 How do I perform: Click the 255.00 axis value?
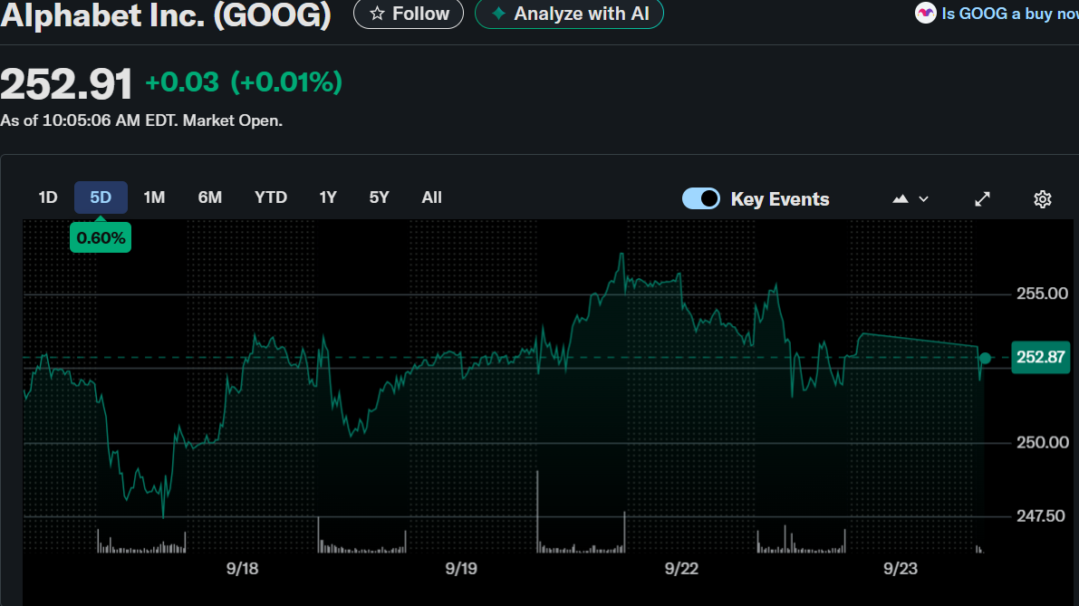(1042, 293)
